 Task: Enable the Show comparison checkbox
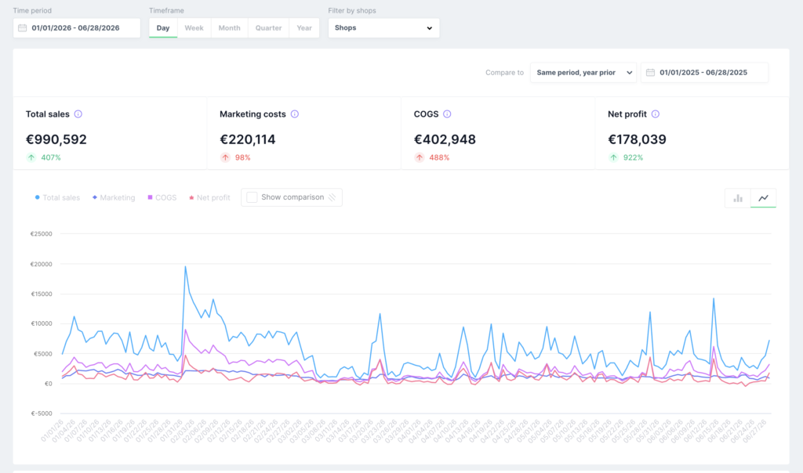[252, 197]
